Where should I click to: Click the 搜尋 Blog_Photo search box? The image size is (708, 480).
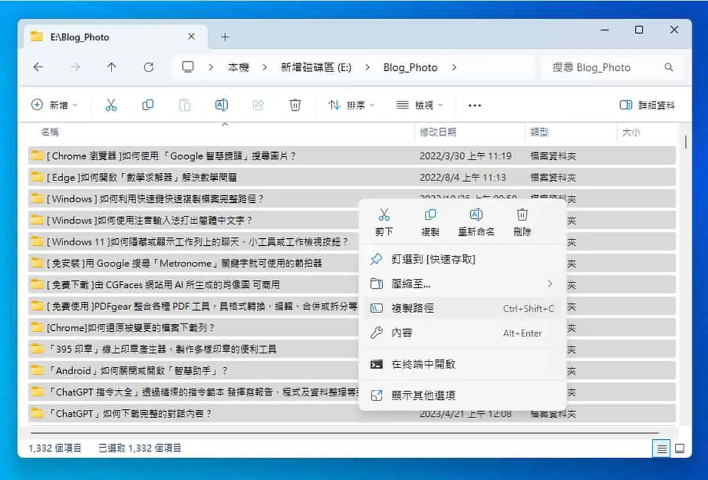pos(611,67)
